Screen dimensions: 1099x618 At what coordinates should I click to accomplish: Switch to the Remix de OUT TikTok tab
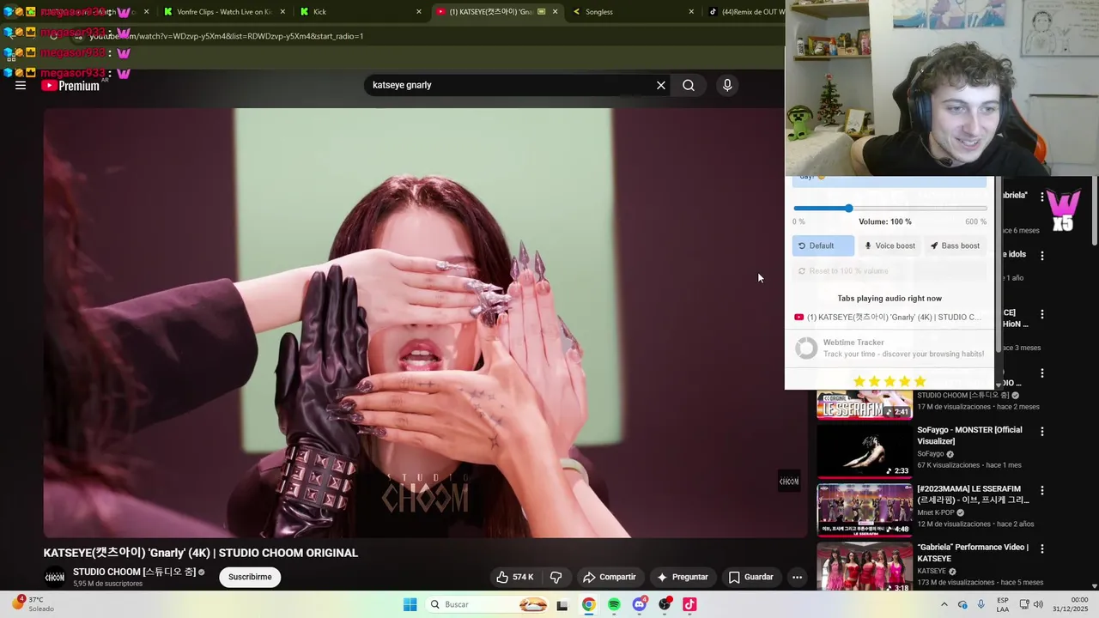click(744, 12)
